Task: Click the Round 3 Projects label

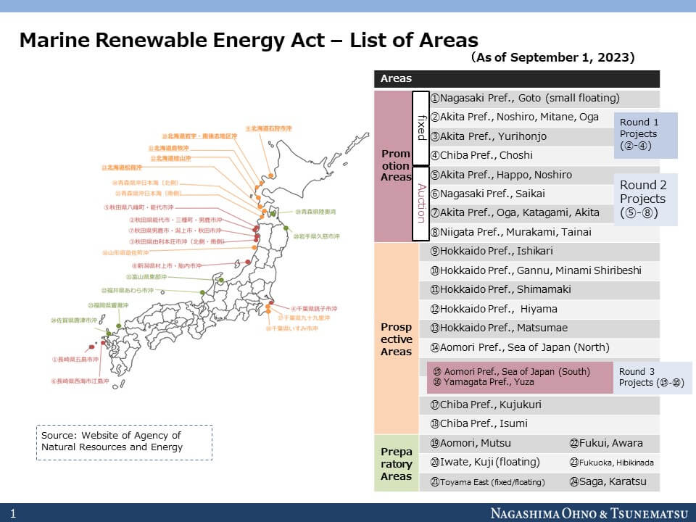Action: 652,377
